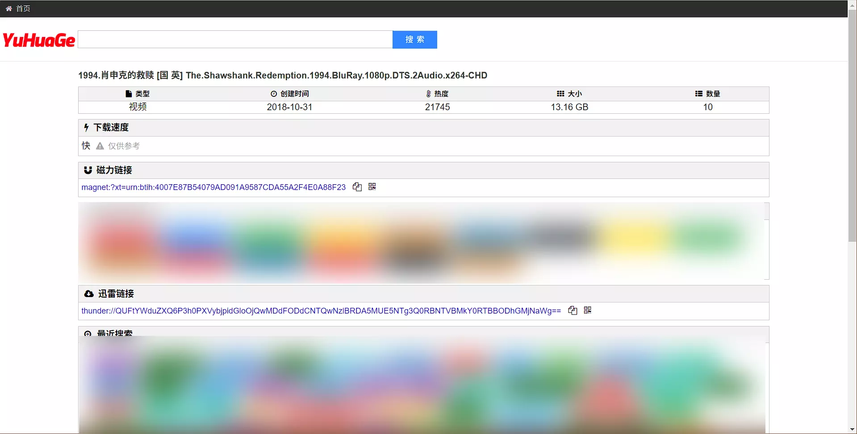The image size is (857, 434).
Task: Open the thunder:// download link
Action: point(321,311)
